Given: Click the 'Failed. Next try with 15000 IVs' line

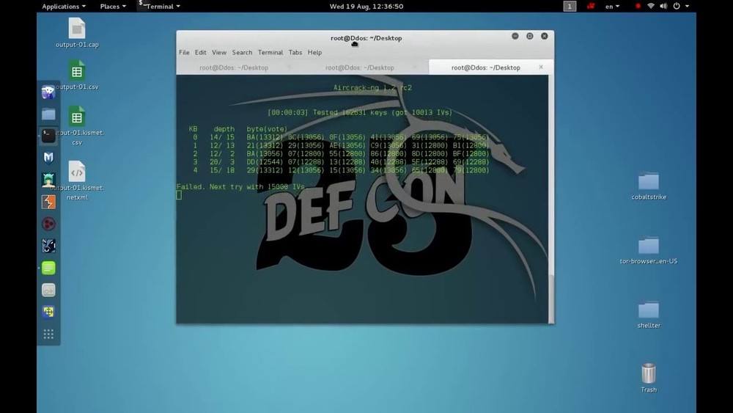Looking at the screenshot, I should [240, 186].
